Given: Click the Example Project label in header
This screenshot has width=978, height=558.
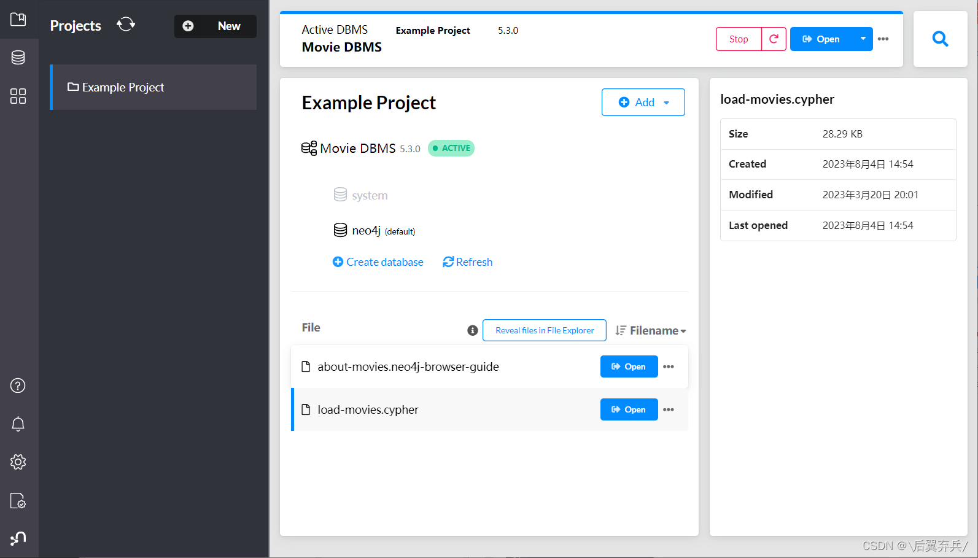Looking at the screenshot, I should [x=433, y=30].
